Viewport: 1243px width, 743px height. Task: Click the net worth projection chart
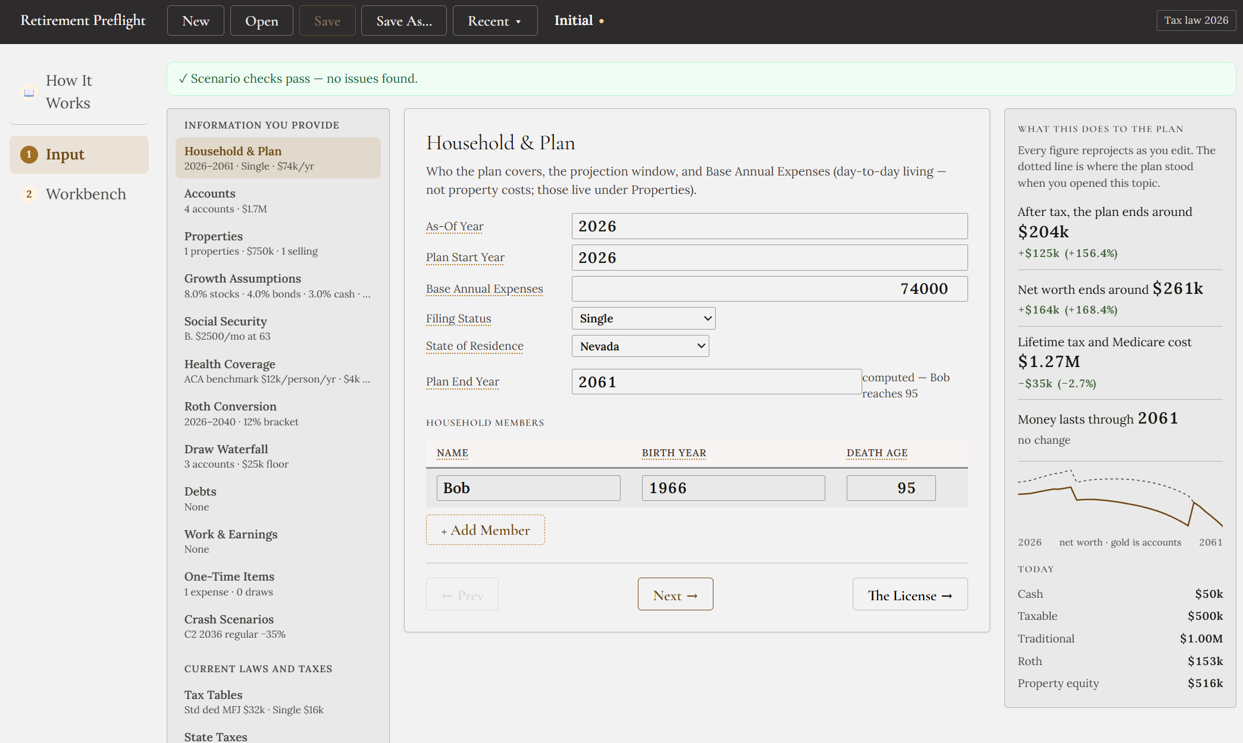tap(1120, 499)
